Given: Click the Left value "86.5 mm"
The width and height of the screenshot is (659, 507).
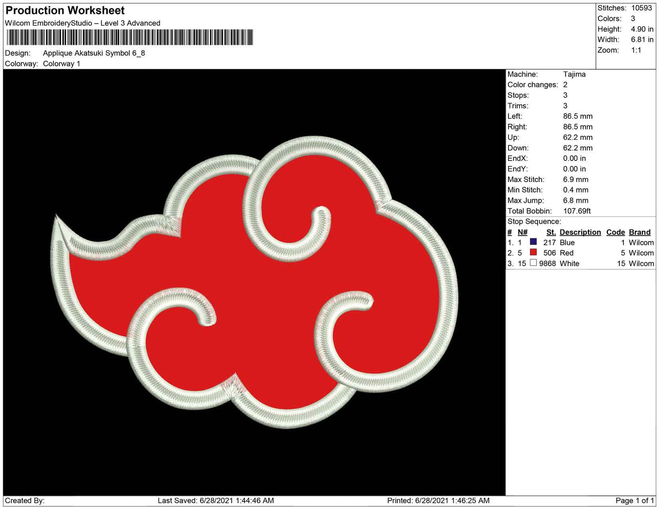Looking at the screenshot, I should [x=578, y=116].
